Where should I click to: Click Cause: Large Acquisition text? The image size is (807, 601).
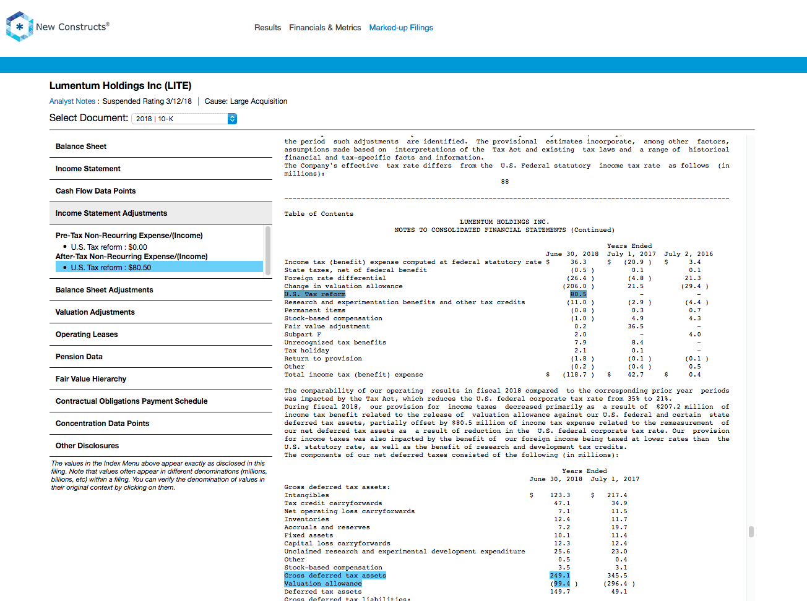246,101
